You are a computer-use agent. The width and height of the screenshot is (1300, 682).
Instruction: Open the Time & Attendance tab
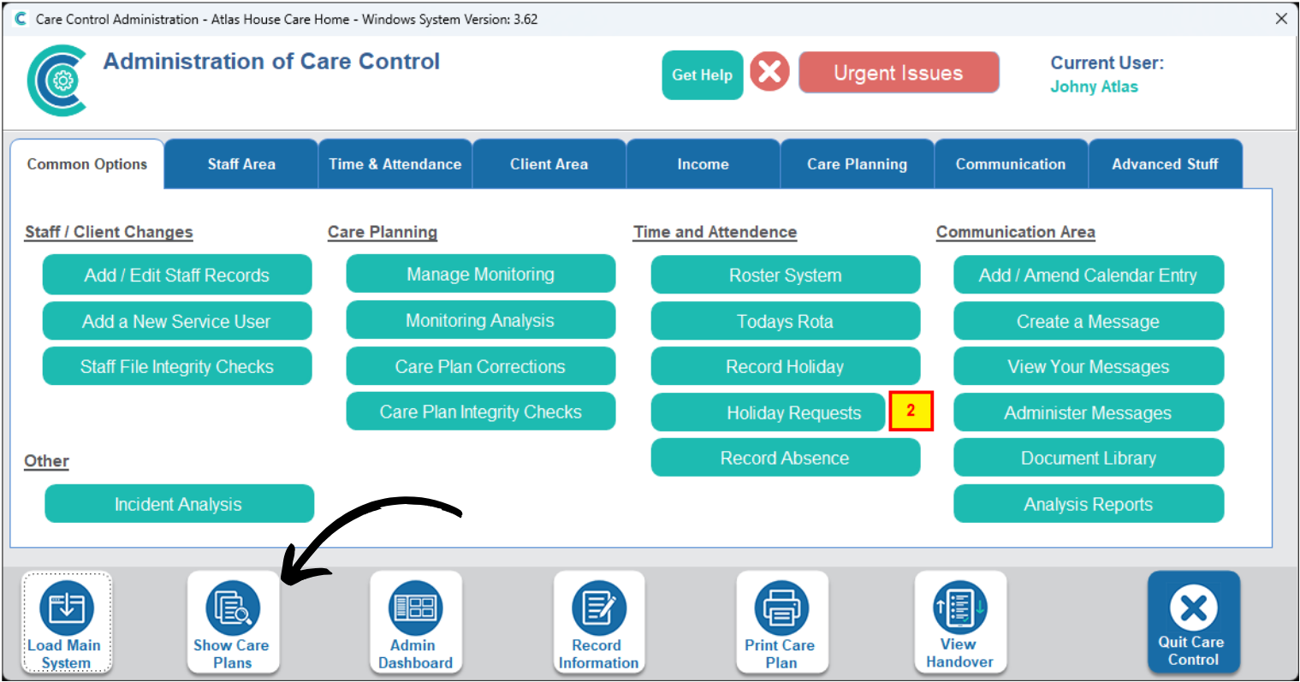[395, 164]
